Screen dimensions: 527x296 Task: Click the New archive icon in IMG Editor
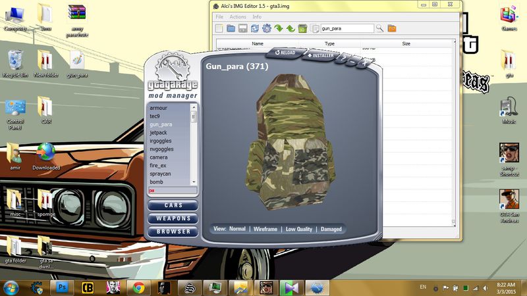pyautogui.click(x=219, y=28)
